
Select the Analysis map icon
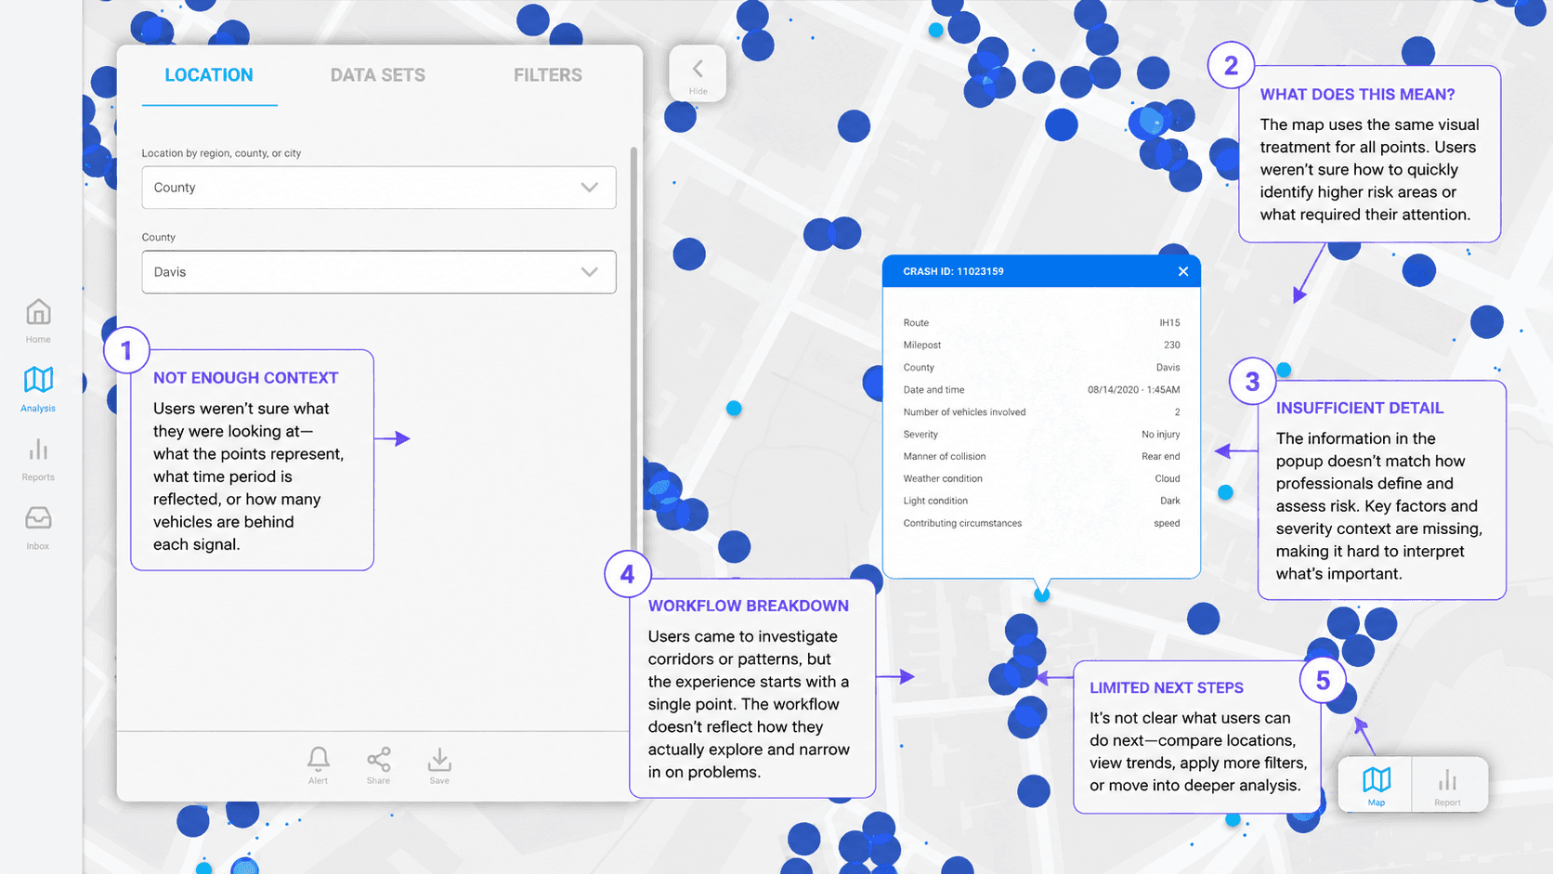point(38,379)
